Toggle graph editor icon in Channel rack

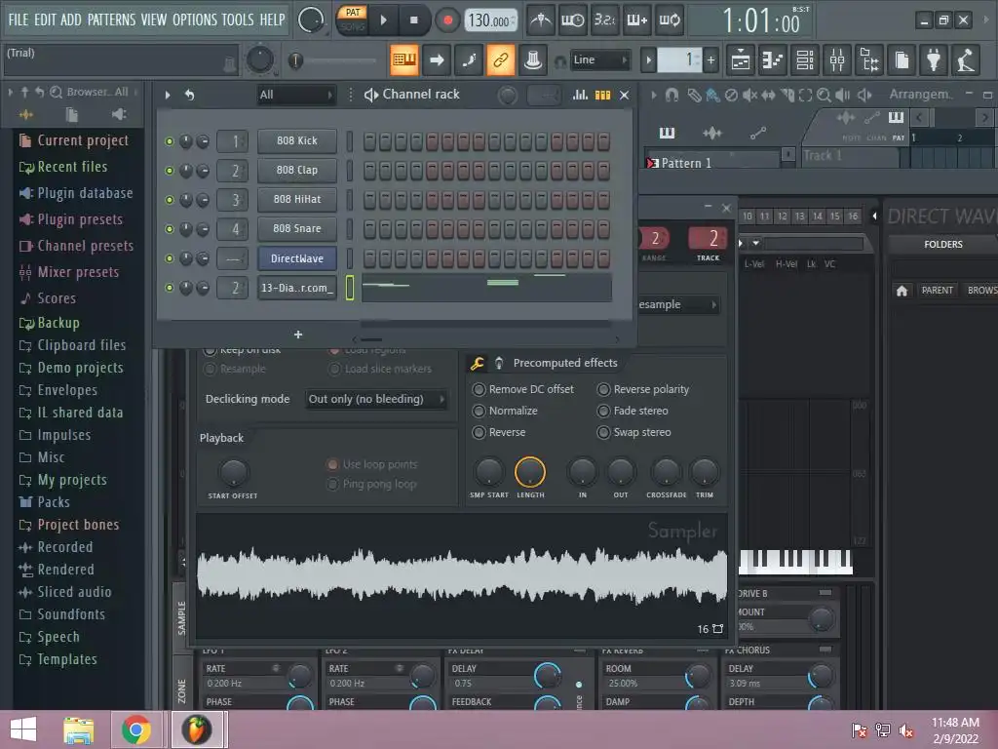580,95
